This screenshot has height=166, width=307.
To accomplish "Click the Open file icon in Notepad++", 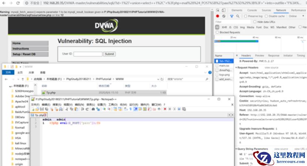I will 37,109.
